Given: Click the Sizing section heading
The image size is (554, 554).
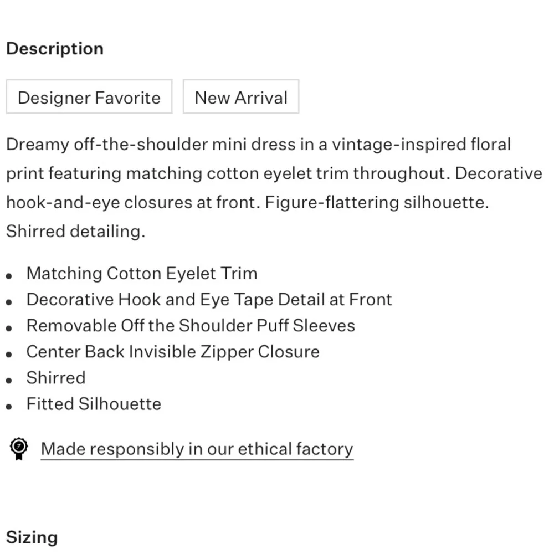Looking at the screenshot, I should pos(32,537).
